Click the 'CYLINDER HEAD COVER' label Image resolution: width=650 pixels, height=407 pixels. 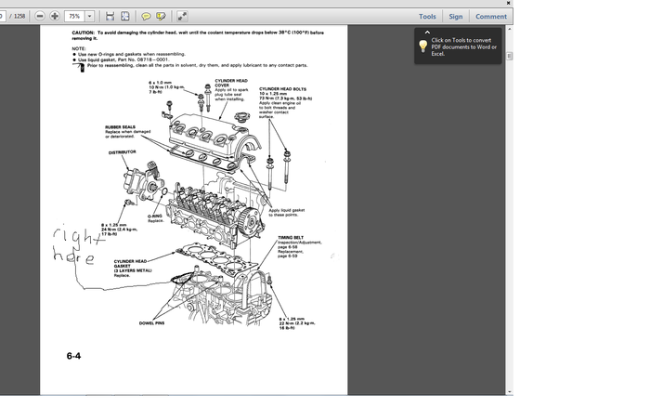231,83
